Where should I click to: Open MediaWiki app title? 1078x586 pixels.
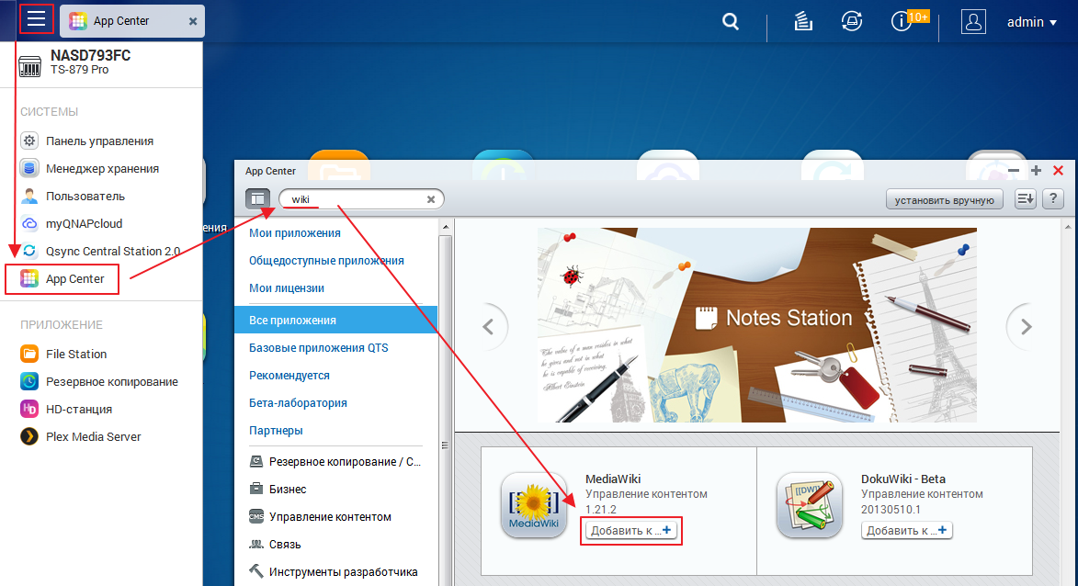(613, 479)
